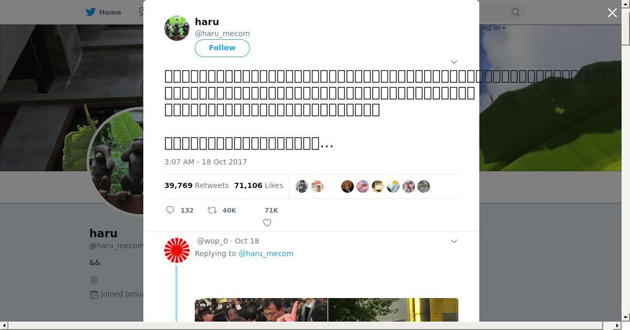Click the search magnifier icon
This screenshot has width=630, height=330.
coord(516,12)
